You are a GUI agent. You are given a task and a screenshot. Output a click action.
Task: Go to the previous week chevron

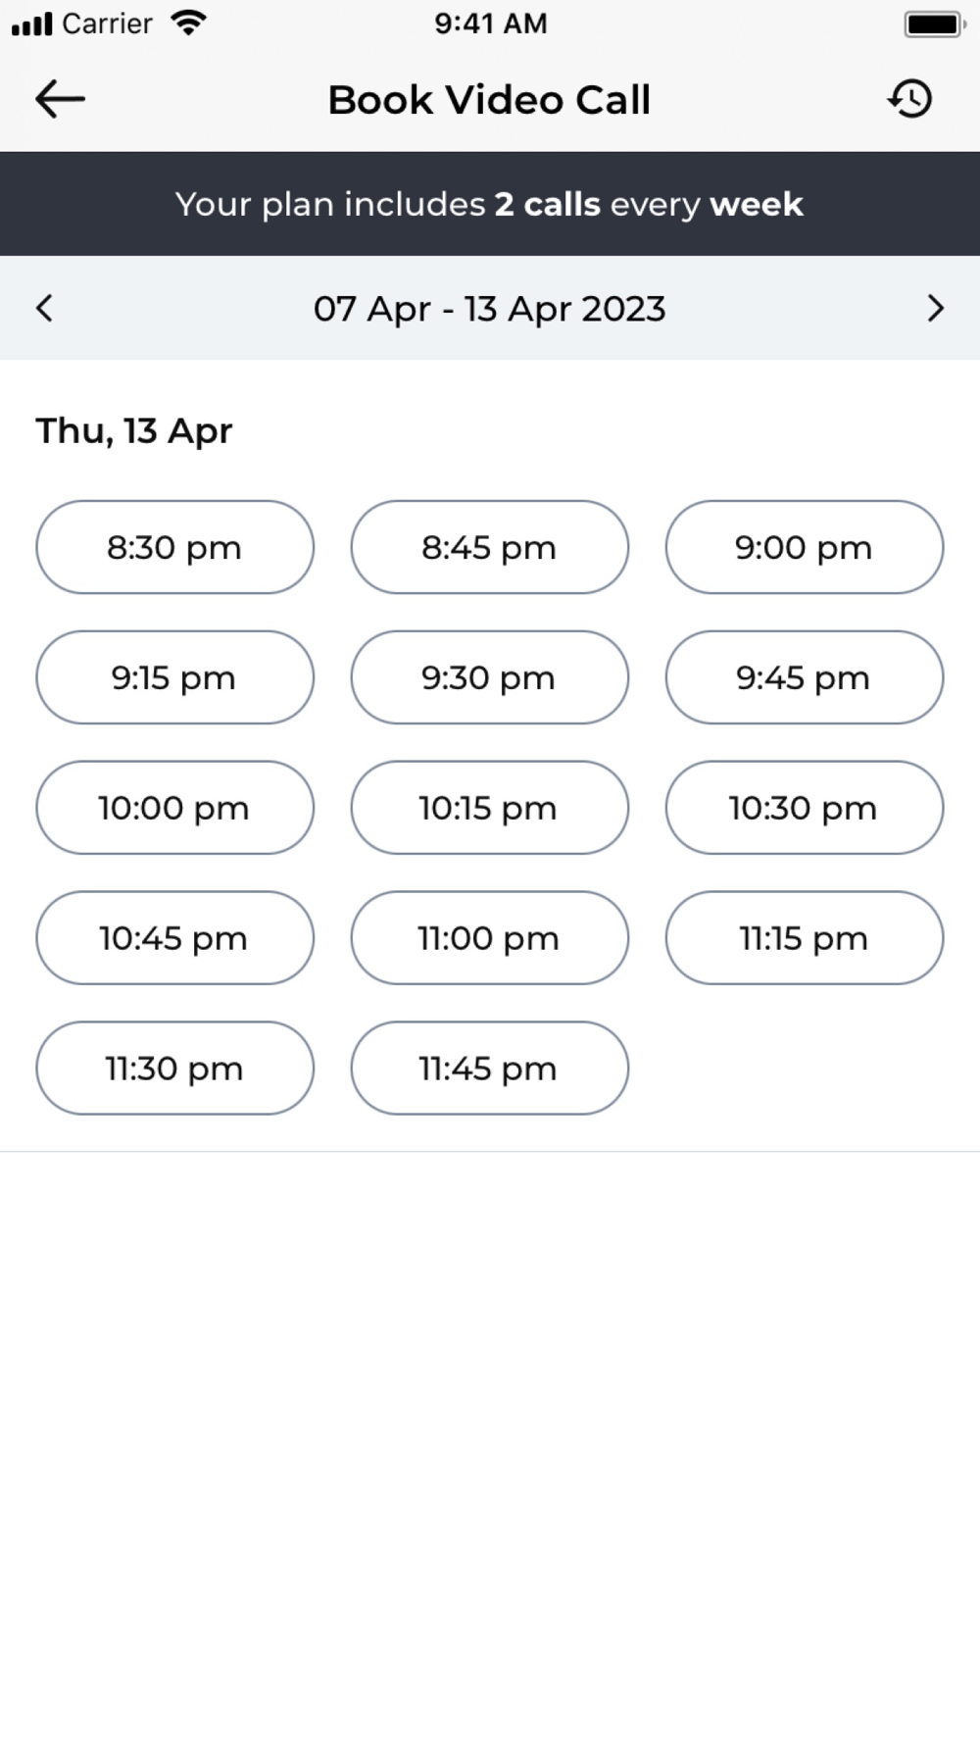44,309
